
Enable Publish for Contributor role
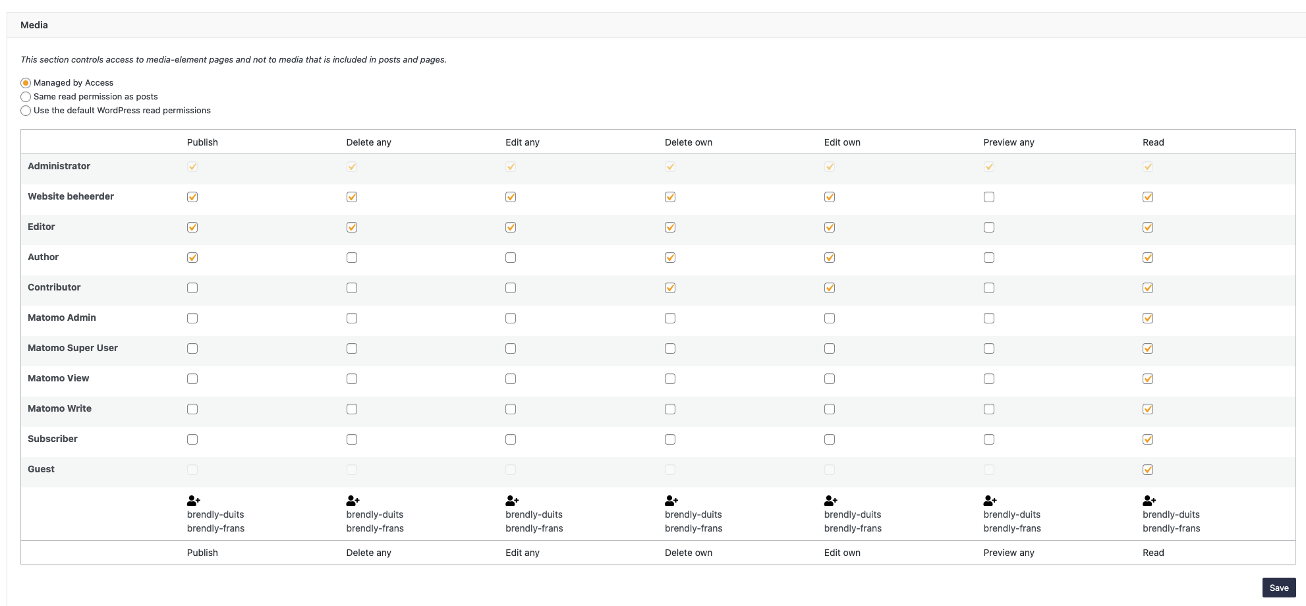tap(192, 288)
